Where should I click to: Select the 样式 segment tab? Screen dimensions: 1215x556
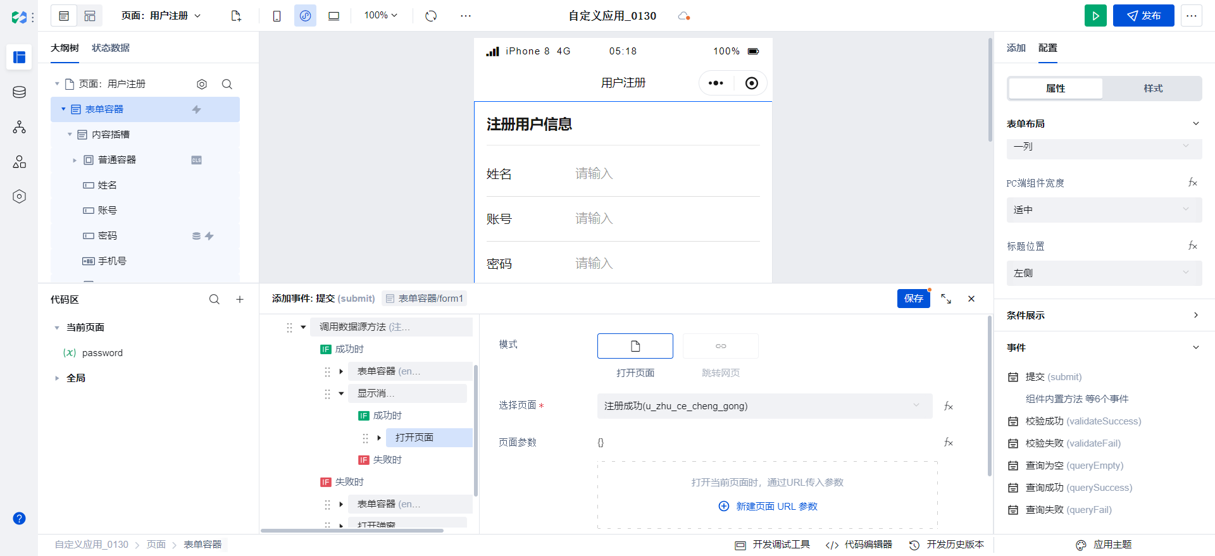click(1153, 89)
